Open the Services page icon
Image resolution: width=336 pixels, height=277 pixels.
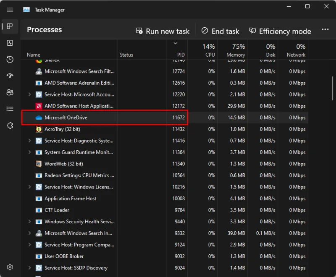coord(10,125)
